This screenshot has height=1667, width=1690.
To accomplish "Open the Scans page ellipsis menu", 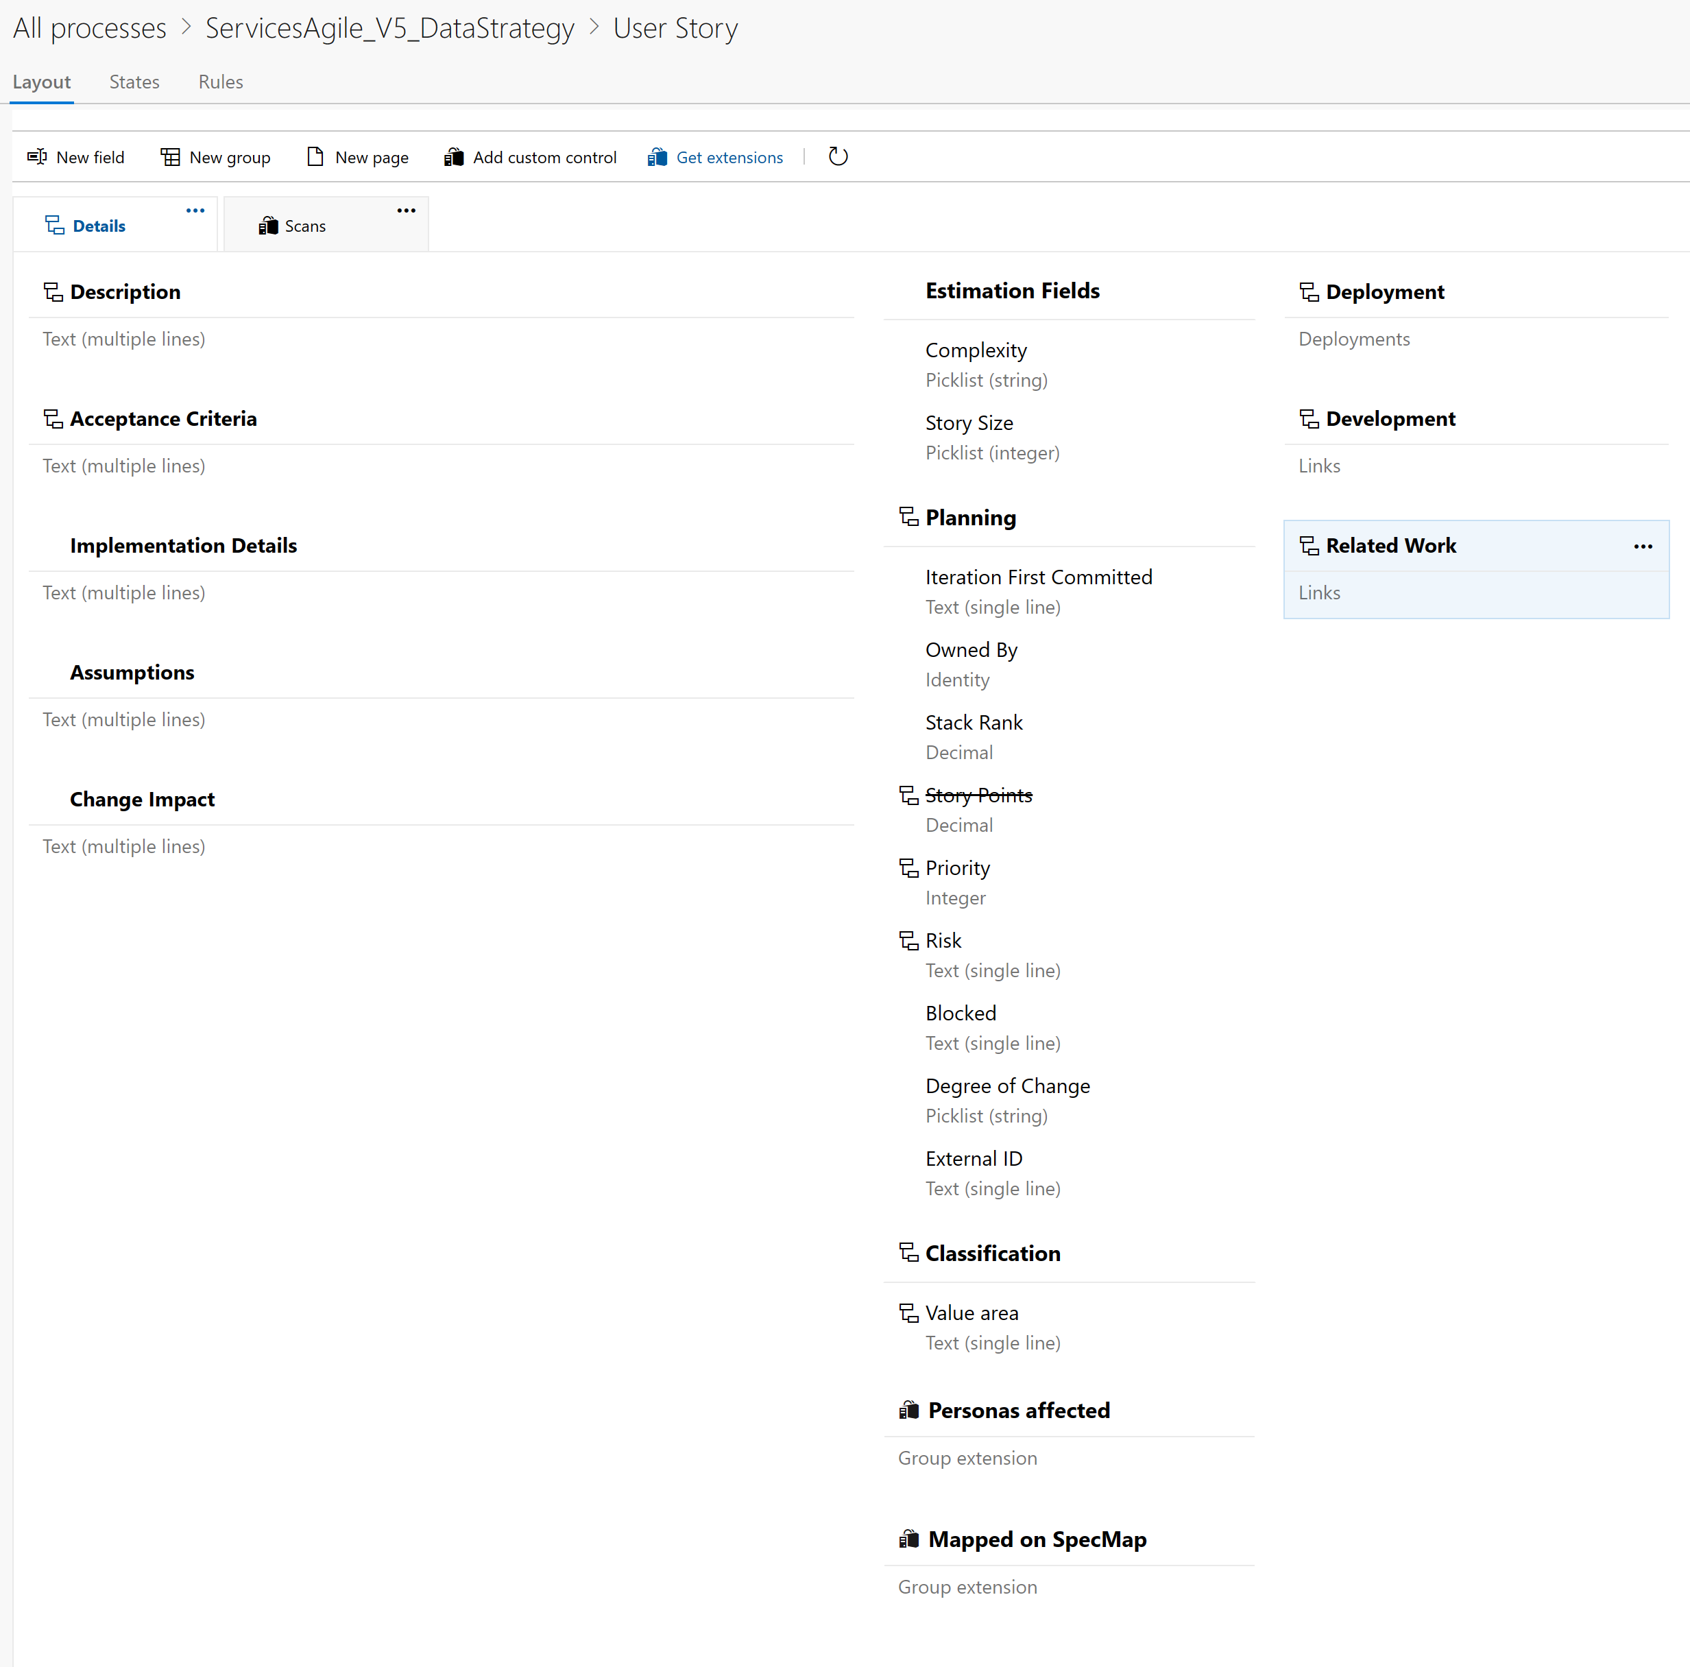I will (x=406, y=211).
